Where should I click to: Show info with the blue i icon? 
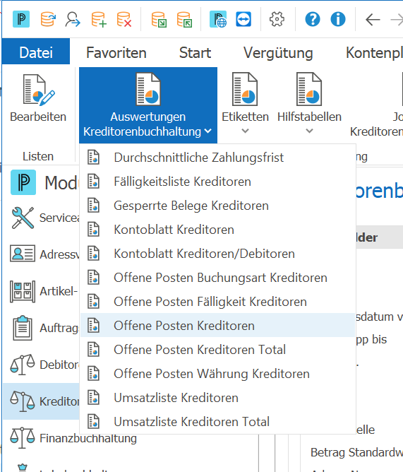pyautogui.click(x=338, y=19)
